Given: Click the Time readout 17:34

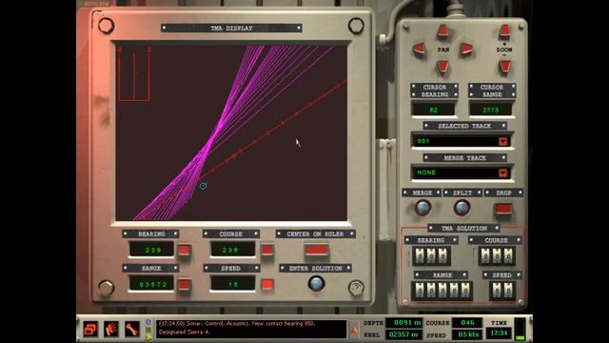Looking at the screenshot, I should [499, 333].
